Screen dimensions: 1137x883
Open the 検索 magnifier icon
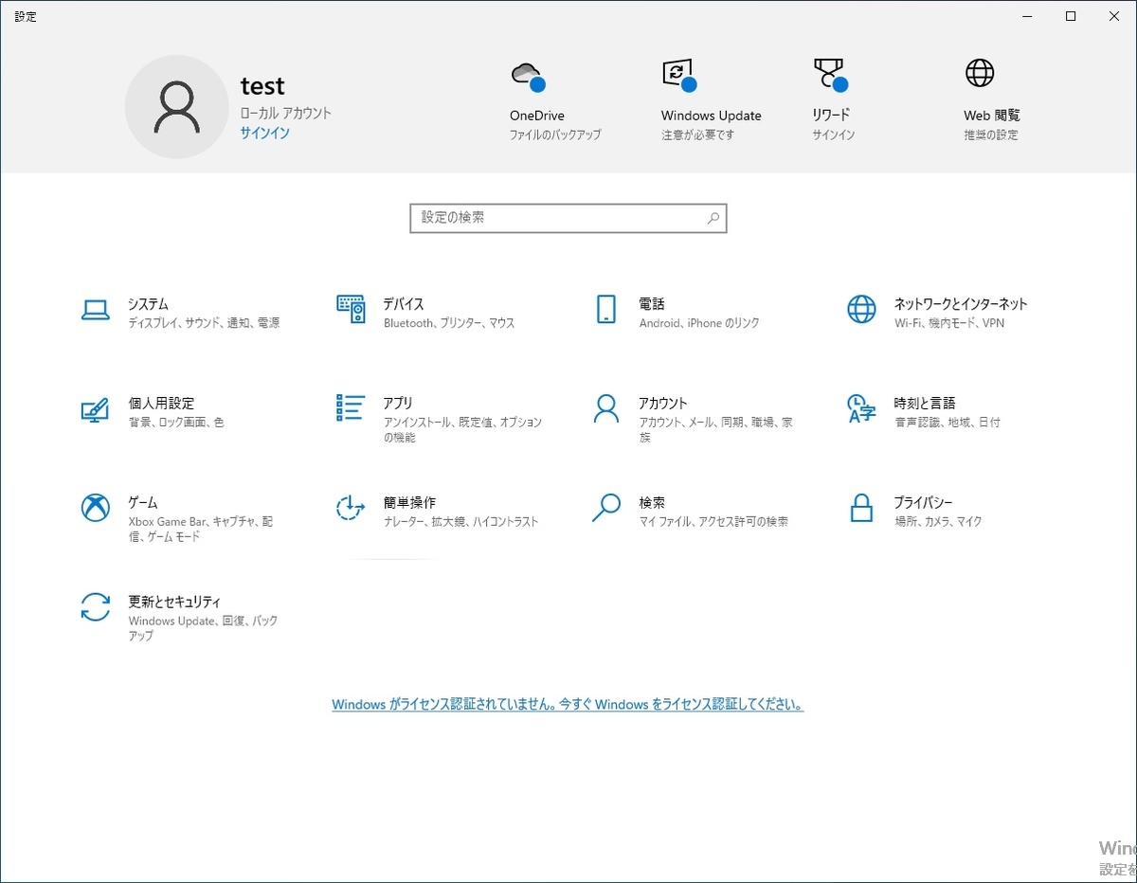click(x=606, y=508)
